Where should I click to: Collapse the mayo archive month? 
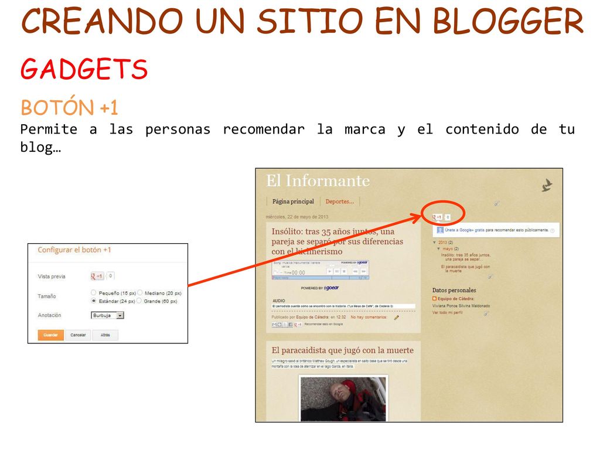(438, 248)
